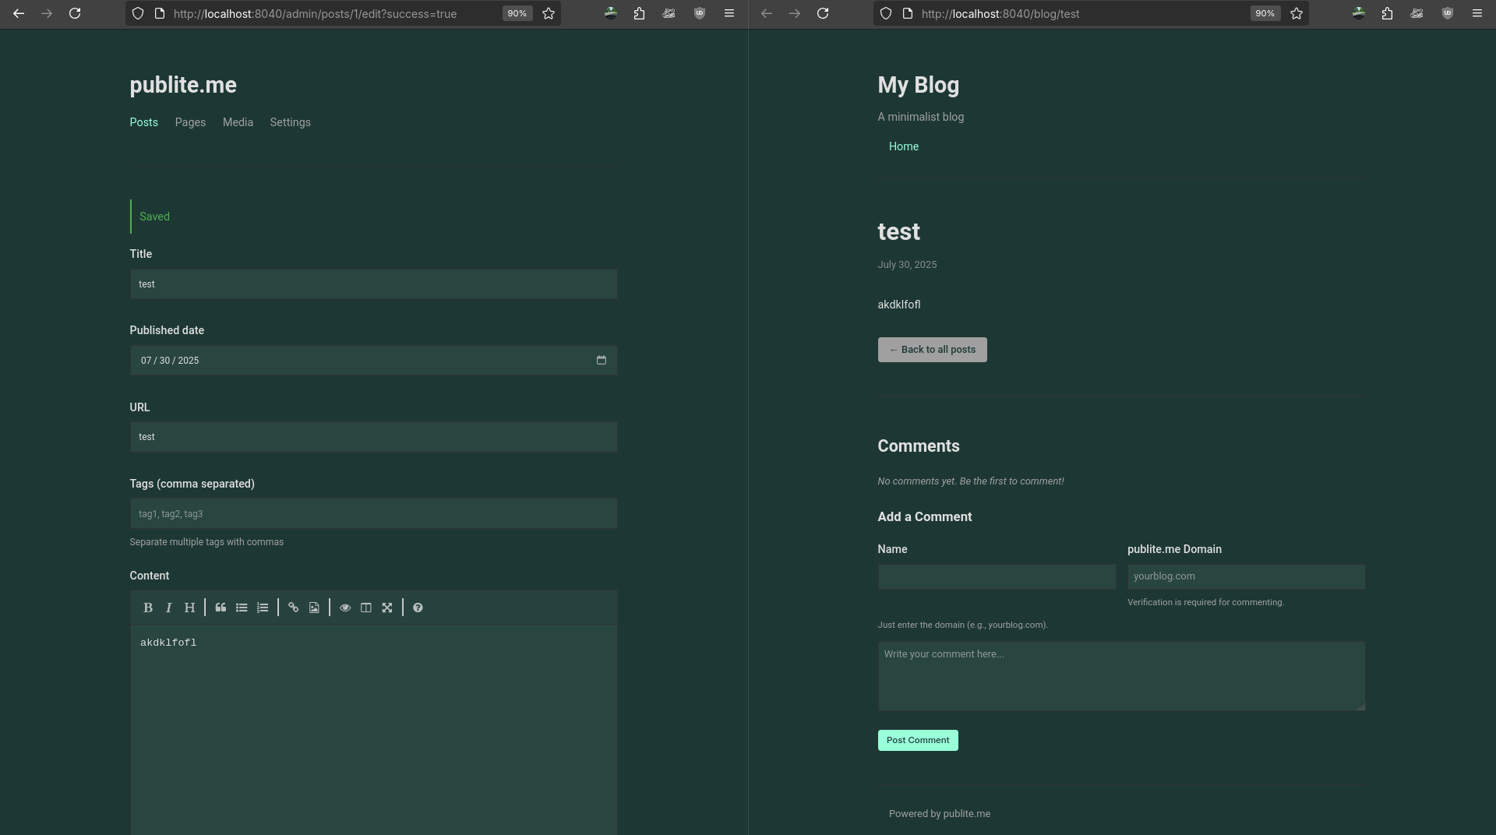Screen dimensions: 1496x835
Task: Focus the Title input field
Action: 374,284
